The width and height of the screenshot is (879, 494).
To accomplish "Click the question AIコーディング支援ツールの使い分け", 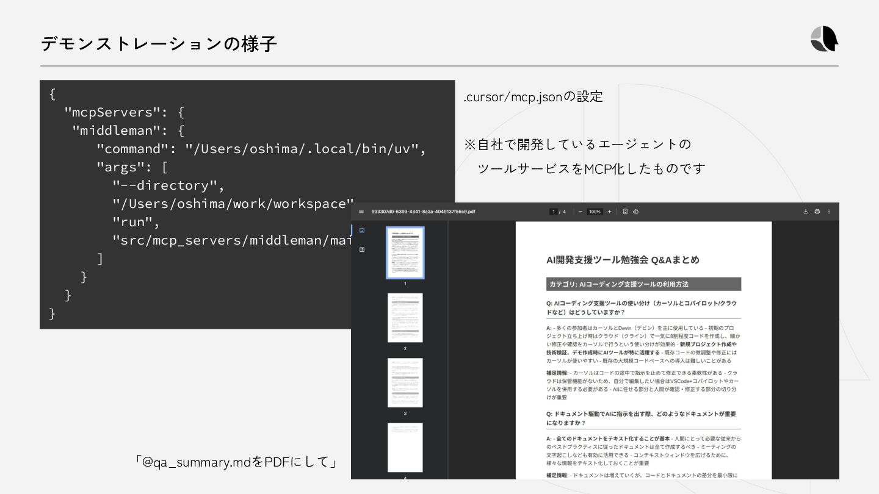I will tap(642, 307).
